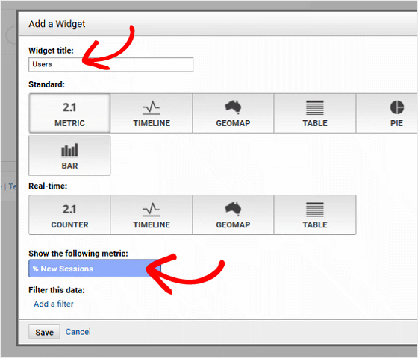The height and width of the screenshot is (358, 418).
Task: Click the Widget title field containing Users
Action: pyautogui.click(x=111, y=64)
